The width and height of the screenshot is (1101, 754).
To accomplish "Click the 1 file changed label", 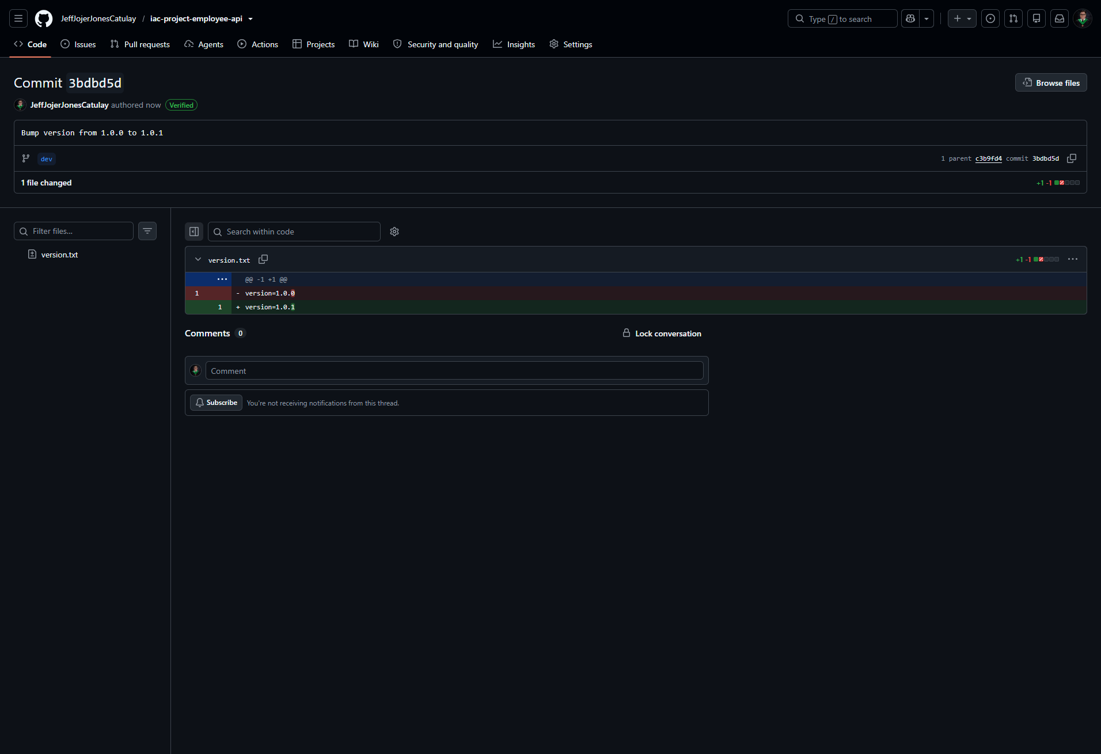I will 47,183.
